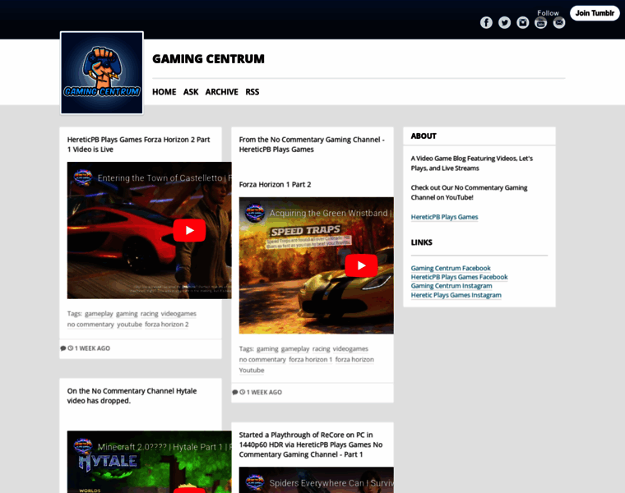Select videogames tag on Forza Horizon 2 post
This screenshot has width=625, height=493.
pos(178,314)
